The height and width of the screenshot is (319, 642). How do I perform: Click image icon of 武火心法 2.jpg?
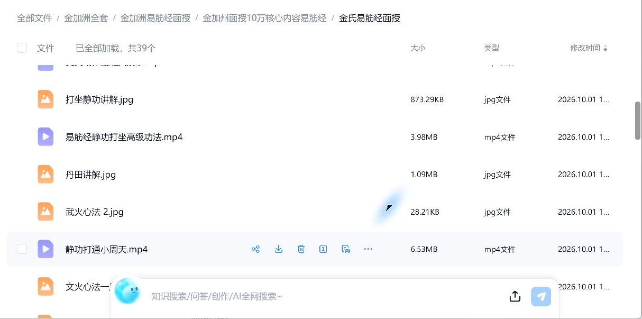46,212
